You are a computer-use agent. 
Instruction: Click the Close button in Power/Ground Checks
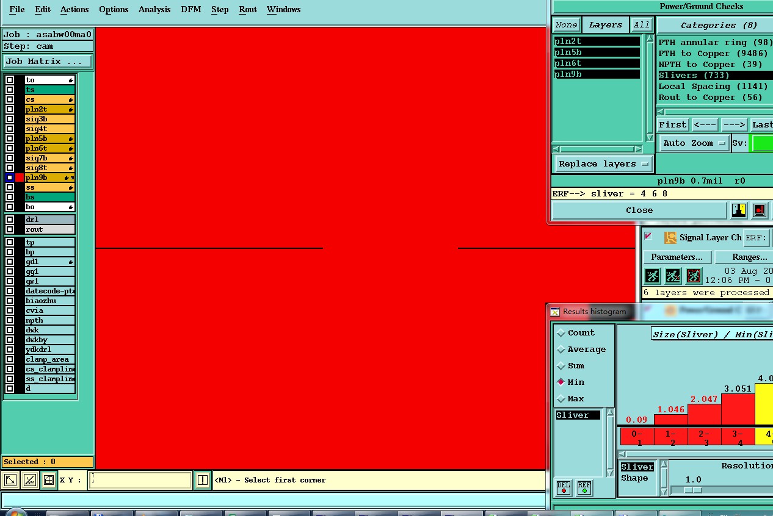click(x=639, y=210)
